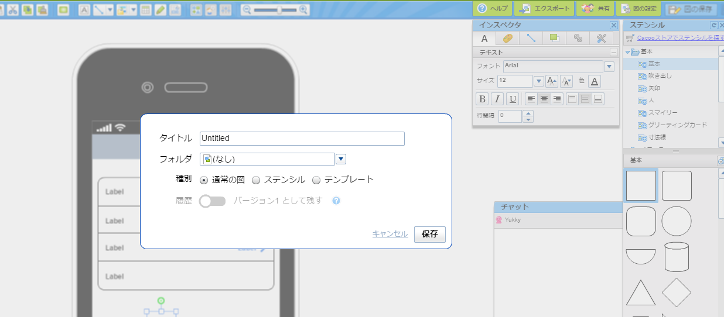
Task: Switch to the inspector text A tab
Action: click(484, 38)
